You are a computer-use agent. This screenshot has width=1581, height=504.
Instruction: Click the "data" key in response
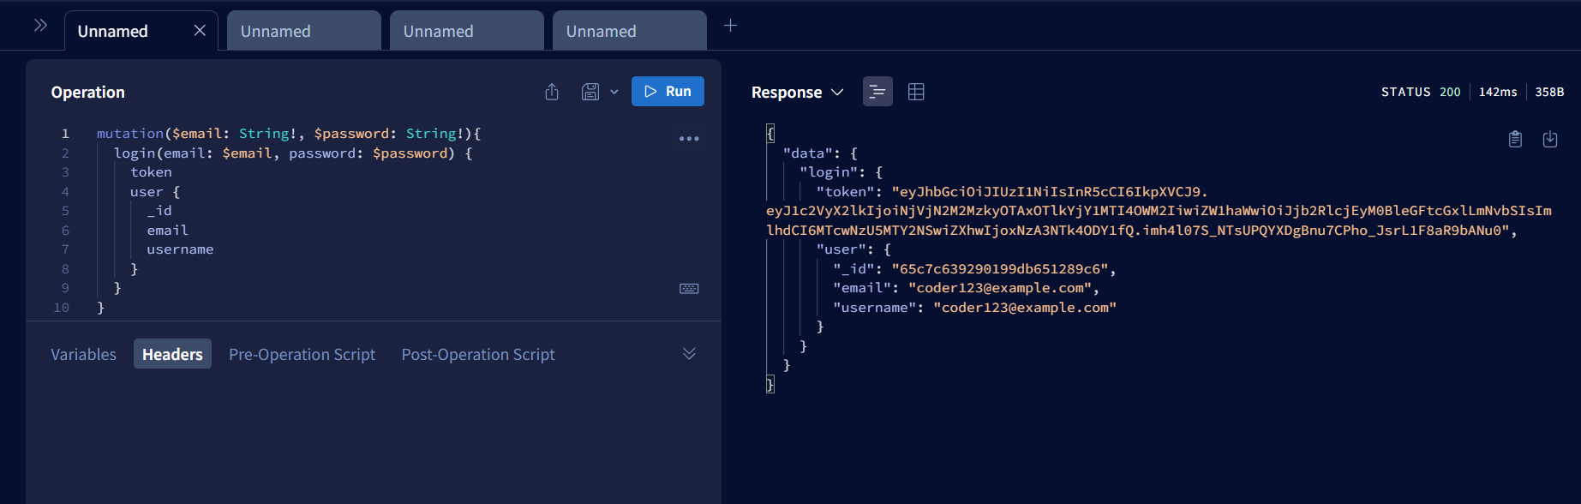pyautogui.click(x=808, y=153)
